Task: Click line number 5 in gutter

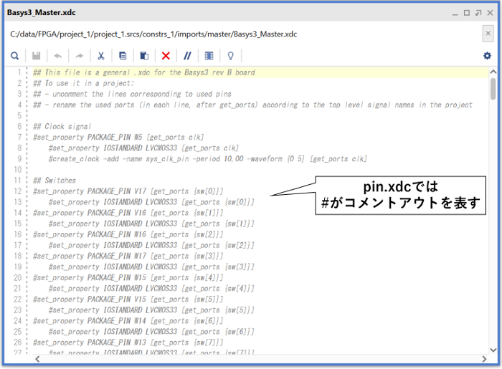Action: coord(19,115)
